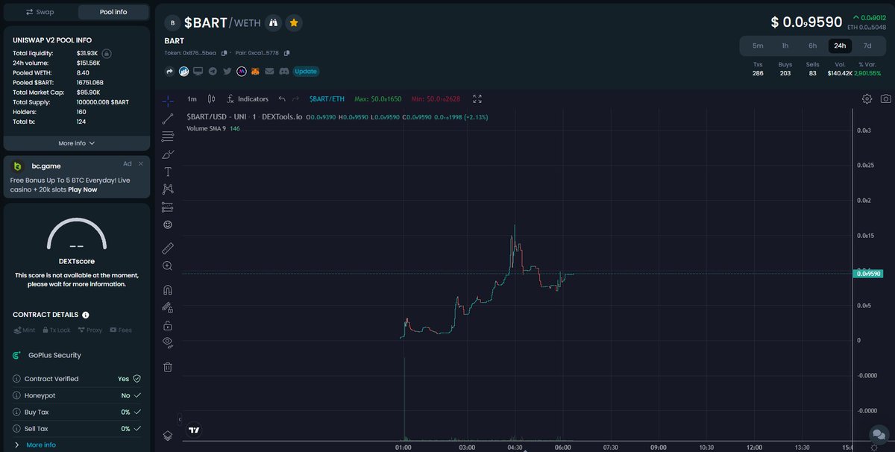This screenshot has height=452, width=895.
Task: Click the share arrow icon
Action: 169,72
